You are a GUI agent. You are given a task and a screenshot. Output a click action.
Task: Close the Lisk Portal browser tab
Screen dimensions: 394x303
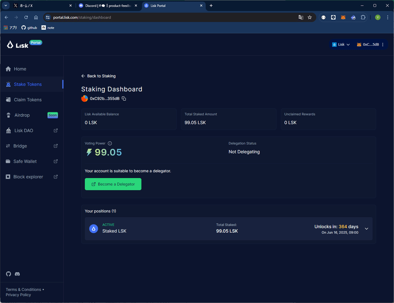201,6
